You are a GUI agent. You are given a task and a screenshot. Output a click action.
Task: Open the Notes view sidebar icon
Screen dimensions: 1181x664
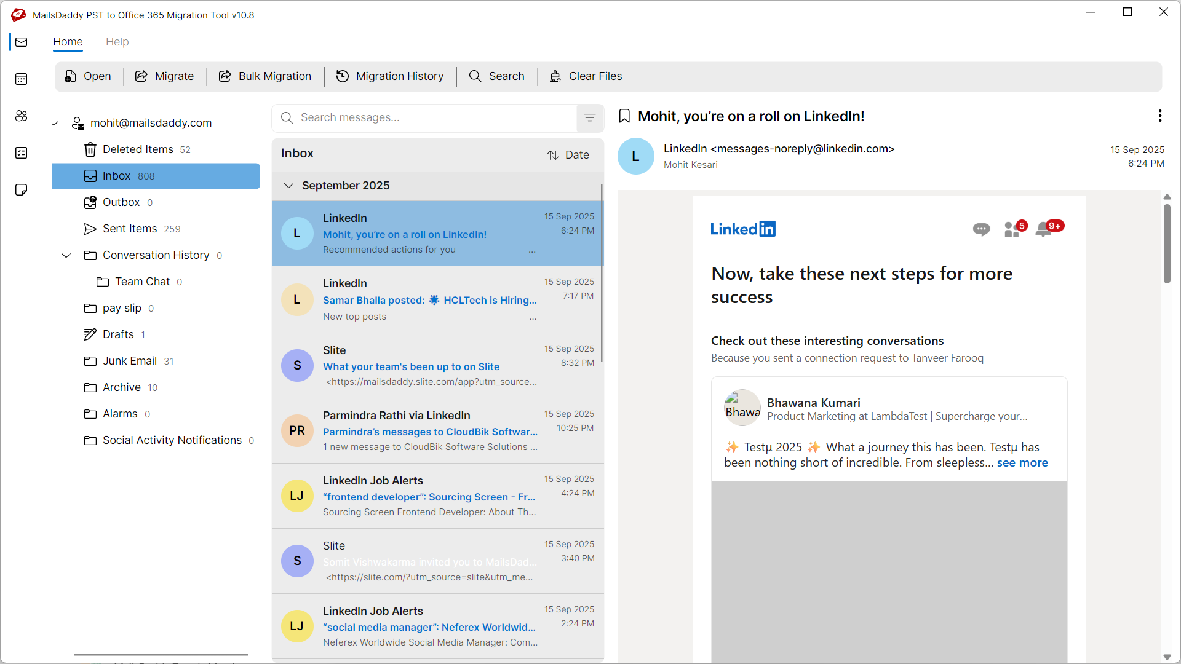coord(22,189)
